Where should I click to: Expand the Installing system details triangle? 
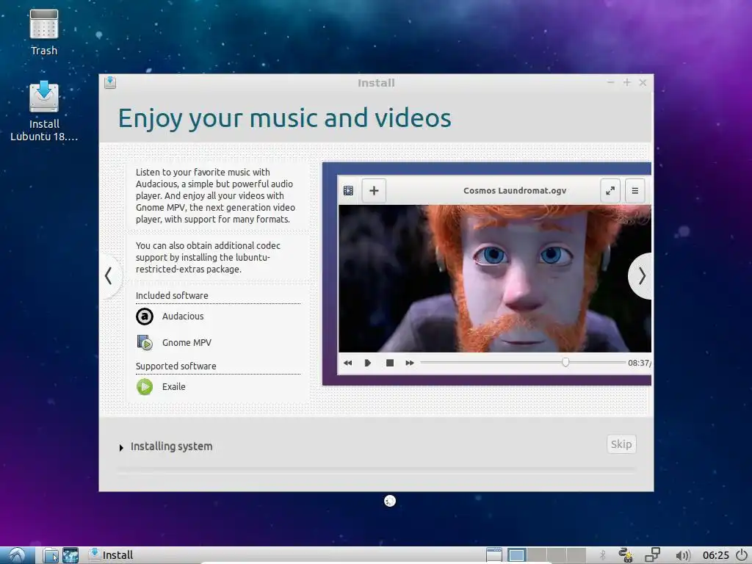(x=121, y=447)
